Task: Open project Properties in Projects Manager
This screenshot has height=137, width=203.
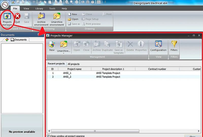Action: pos(141,46)
